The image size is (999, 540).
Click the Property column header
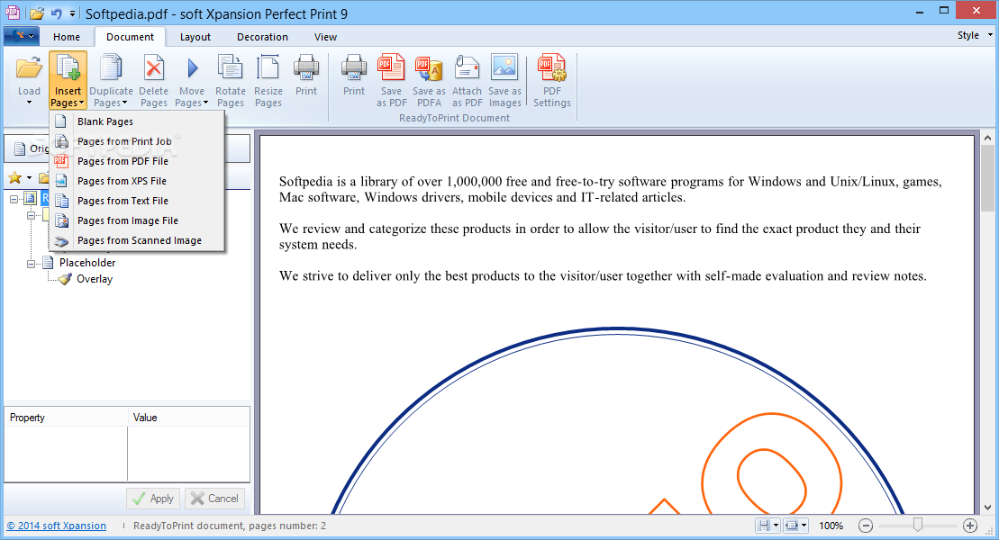tap(66, 418)
